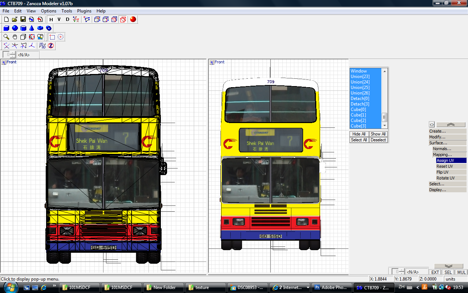Create a cone primitive

click(x=31, y=28)
